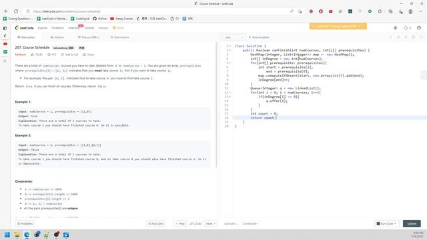Click the taskbar clock
427x240 pixels.
[418, 235]
